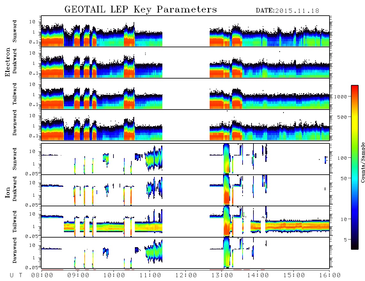Viewport: 365px width, 281px height.
Task: Click the vertical "Electron" group label
Action: [8, 62]
